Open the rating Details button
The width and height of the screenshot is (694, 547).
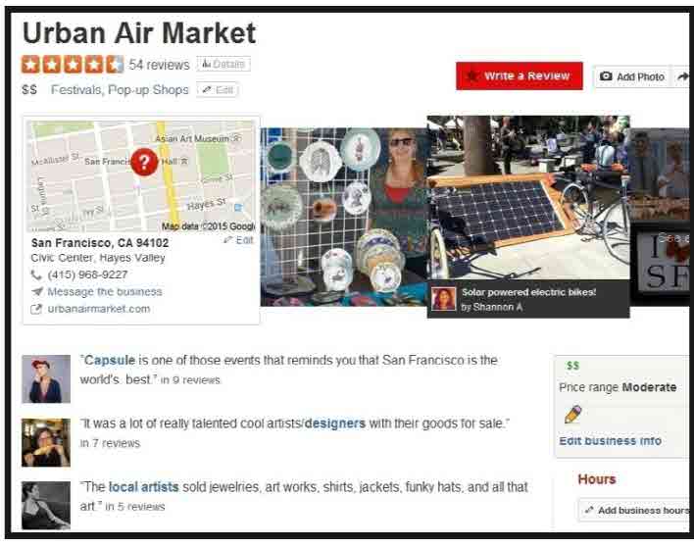click(x=223, y=64)
